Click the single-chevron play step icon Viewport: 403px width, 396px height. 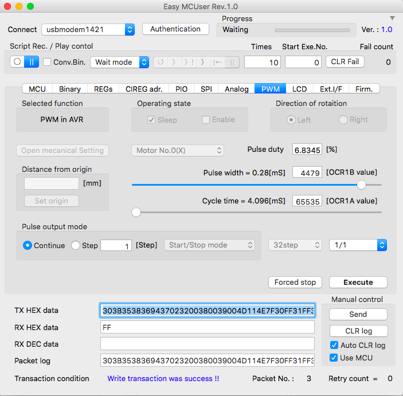(x=174, y=62)
